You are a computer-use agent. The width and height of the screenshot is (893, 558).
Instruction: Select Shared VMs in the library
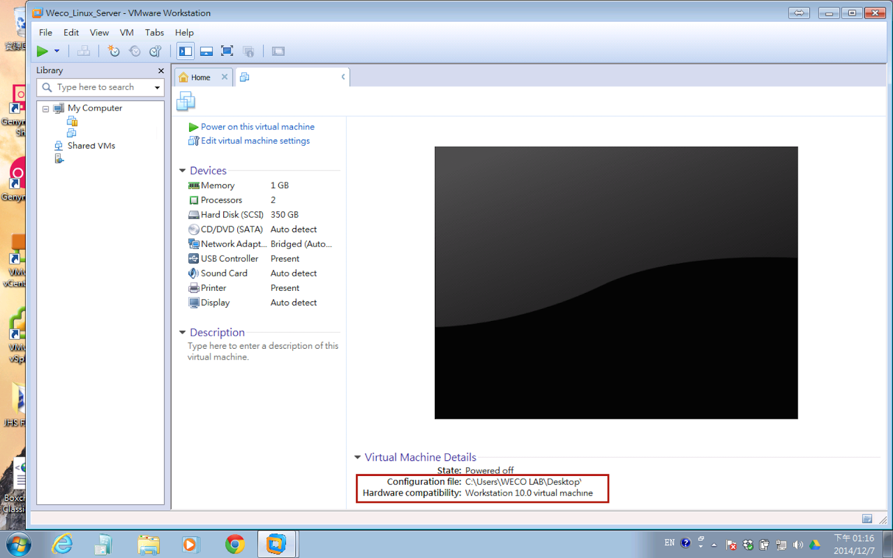pyautogui.click(x=91, y=146)
